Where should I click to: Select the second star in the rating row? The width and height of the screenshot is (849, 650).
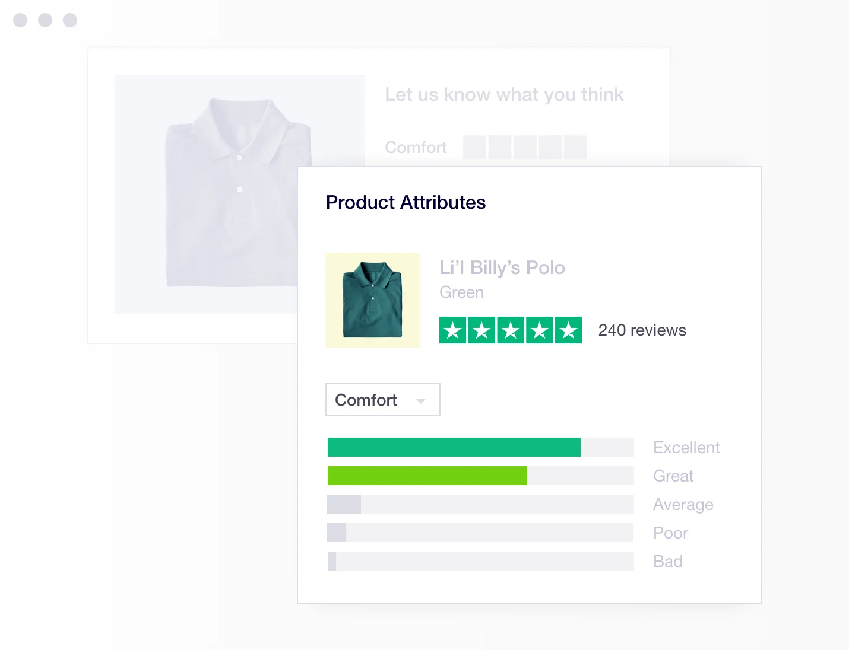click(x=481, y=330)
